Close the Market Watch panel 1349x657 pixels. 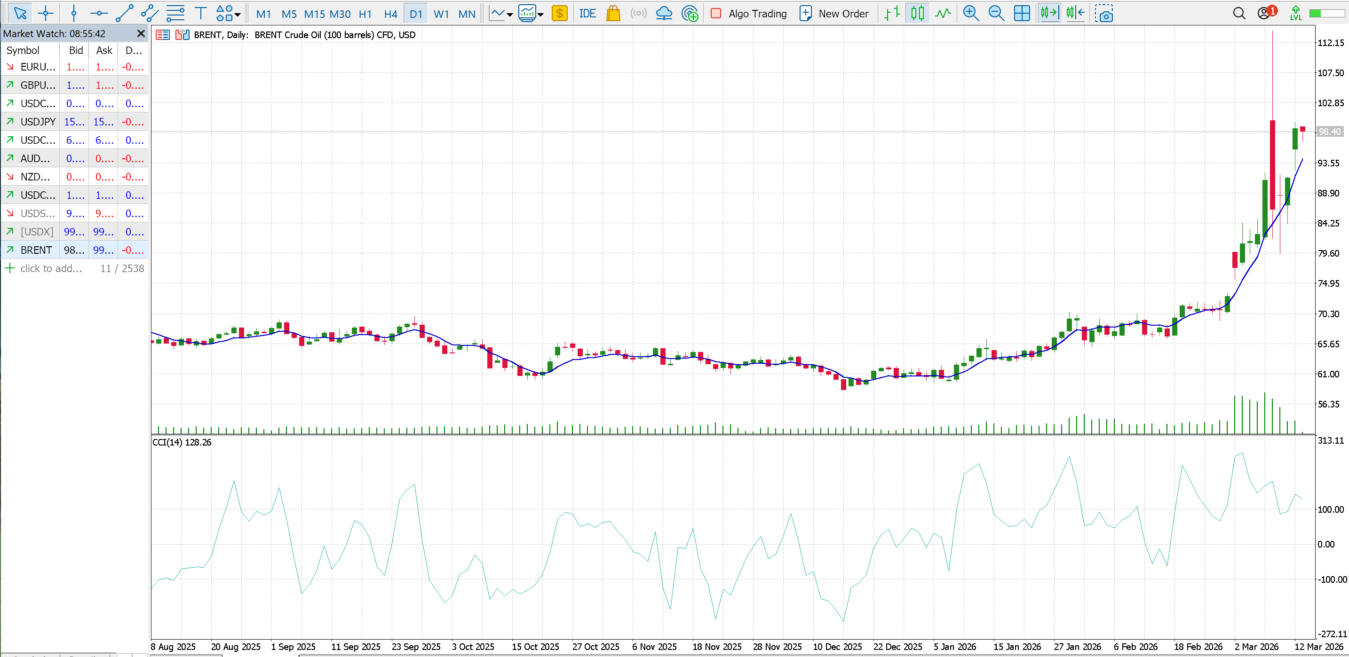tap(140, 33)
